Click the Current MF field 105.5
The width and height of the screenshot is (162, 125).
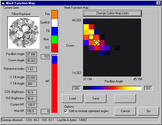(31, 105)
